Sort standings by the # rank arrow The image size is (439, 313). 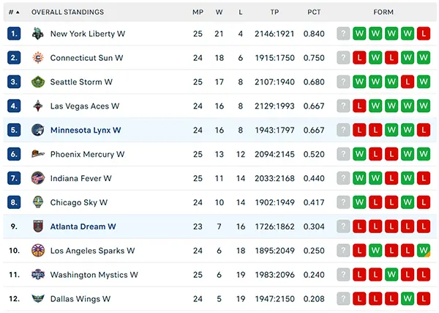click(15, 12)
